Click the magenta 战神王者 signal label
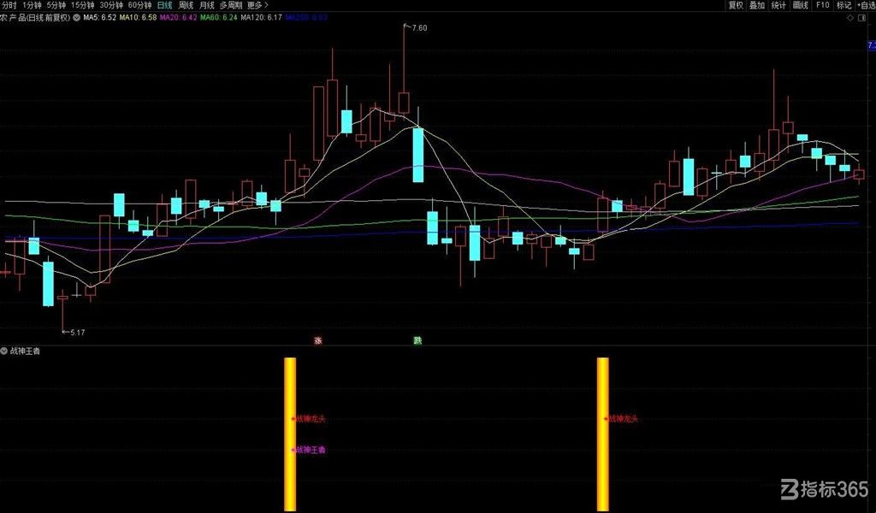Image resolution: width=876 pixels, height=513 pixels. [310, 450]
